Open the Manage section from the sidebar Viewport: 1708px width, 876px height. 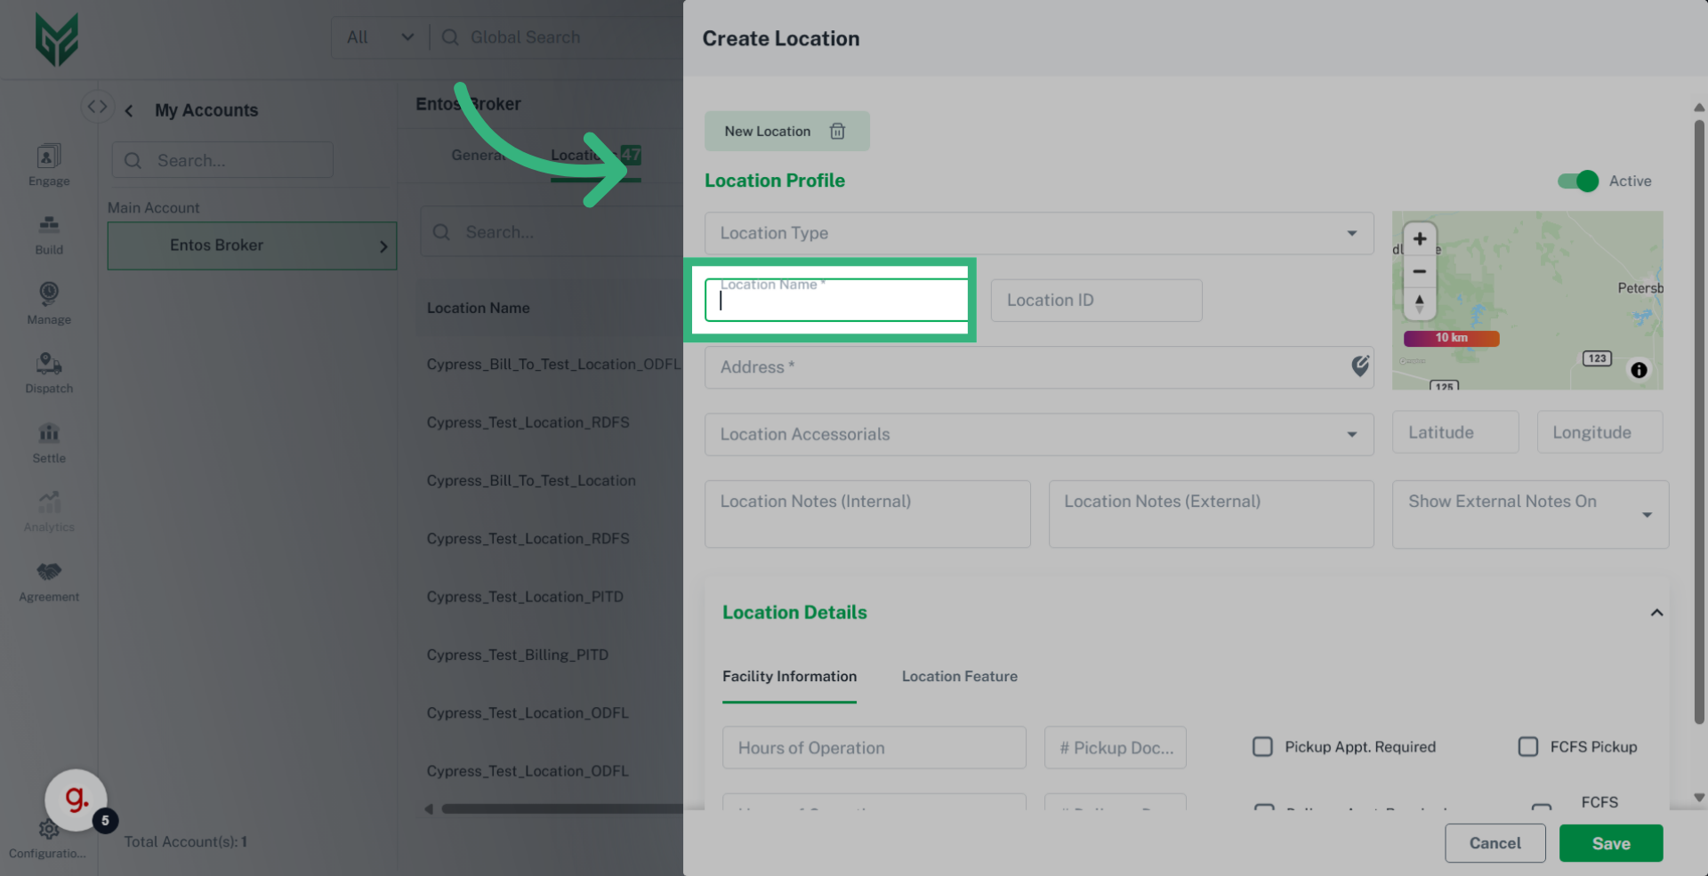(x=48, y=301)
